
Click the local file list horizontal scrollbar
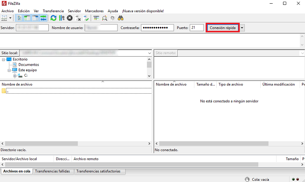[x=41, y=143]
